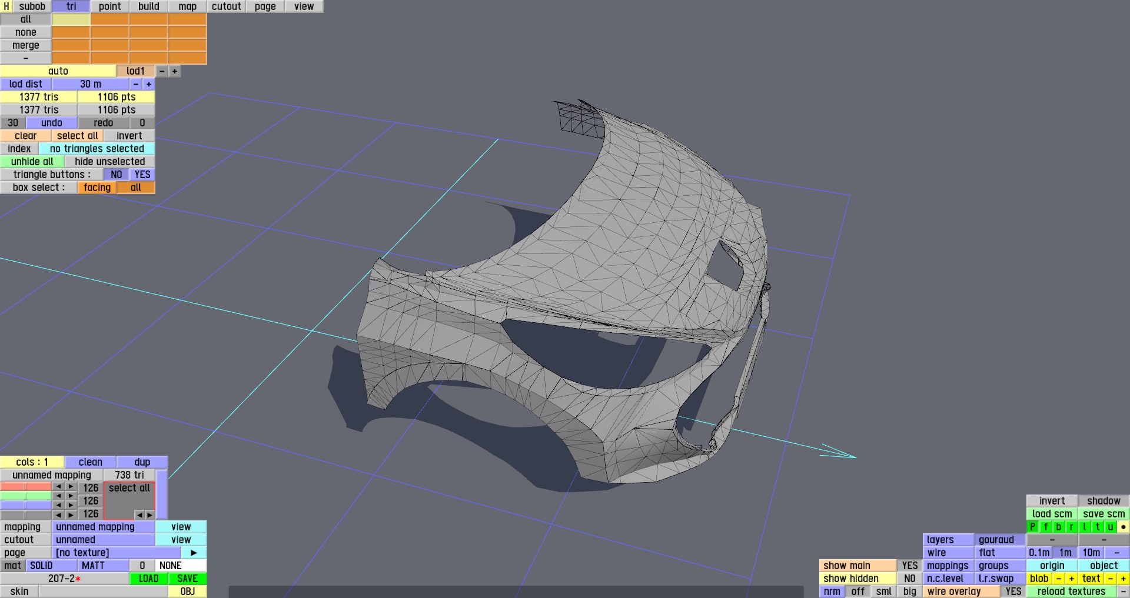This screenshot has width=1130, height=598.
Task: Toggle show main YES
Action: [910, 566]
